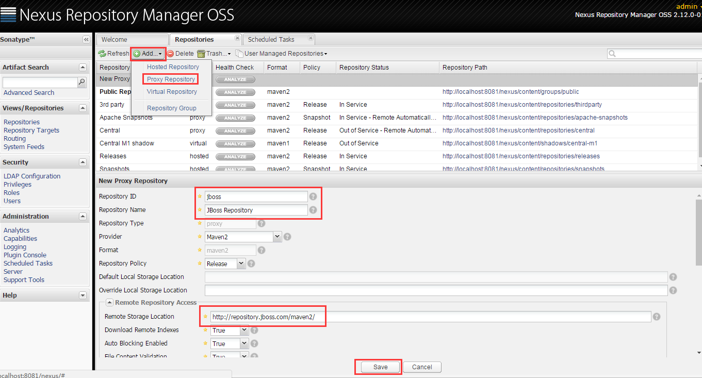Screen dimensions: 702x378
Task: Open Privileges under Security
Action: [x=18, y=185]
